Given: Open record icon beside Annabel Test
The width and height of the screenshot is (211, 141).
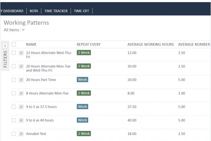Looking at the screenshot, I should click(21, 134).
